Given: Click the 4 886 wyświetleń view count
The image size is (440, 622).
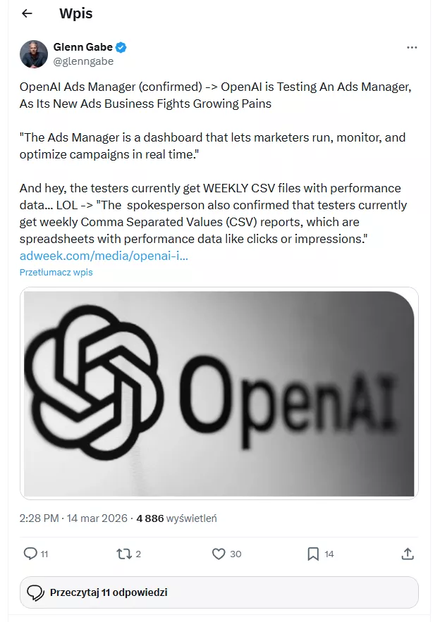Looking at the screenshot, I should (176, 518).
